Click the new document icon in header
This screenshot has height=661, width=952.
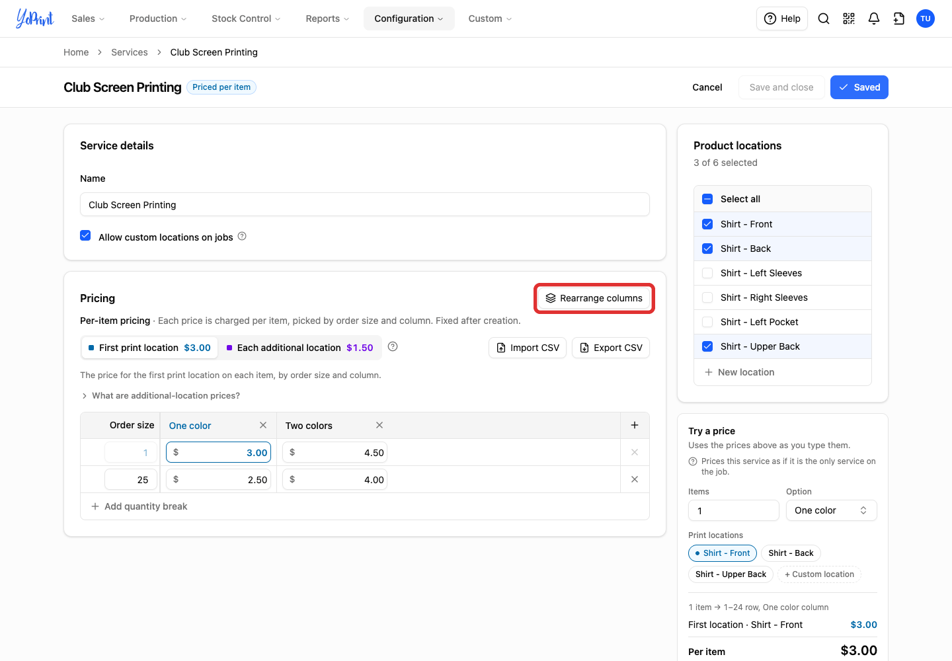tap(899, 19)
